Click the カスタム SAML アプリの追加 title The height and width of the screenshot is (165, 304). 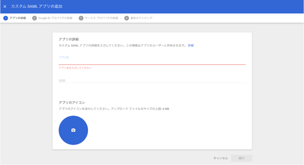pyautogui.click(x=37, y=6)
